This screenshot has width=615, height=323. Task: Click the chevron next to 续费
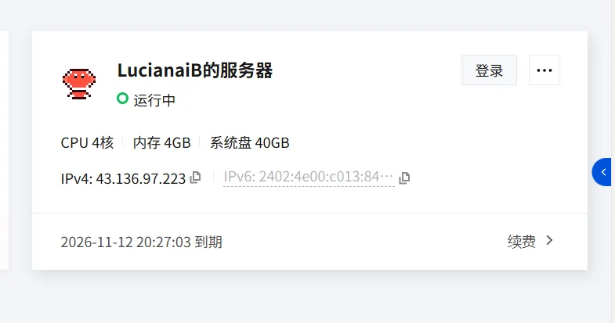click(549, 240)
